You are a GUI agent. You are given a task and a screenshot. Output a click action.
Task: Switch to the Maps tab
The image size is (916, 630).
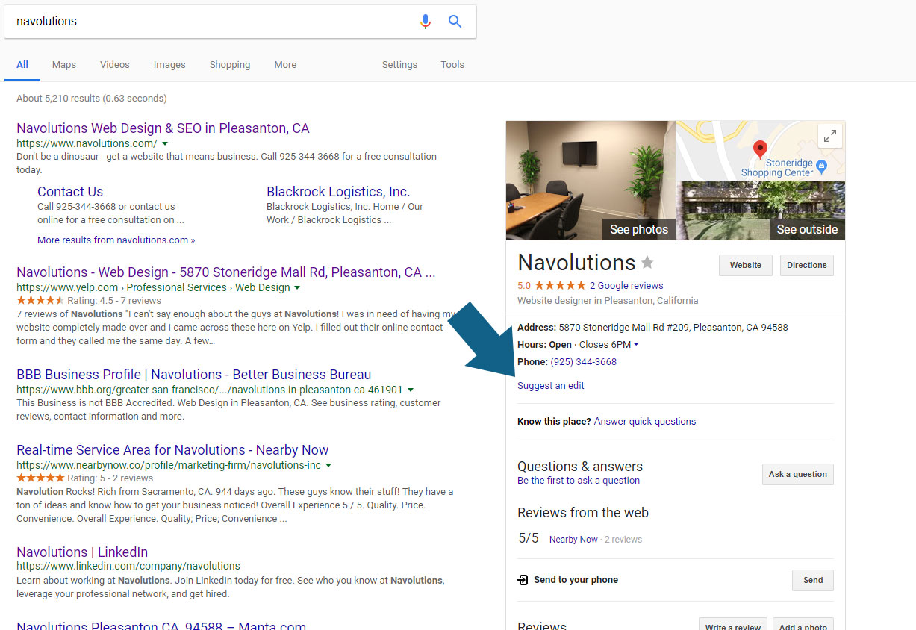63,65
